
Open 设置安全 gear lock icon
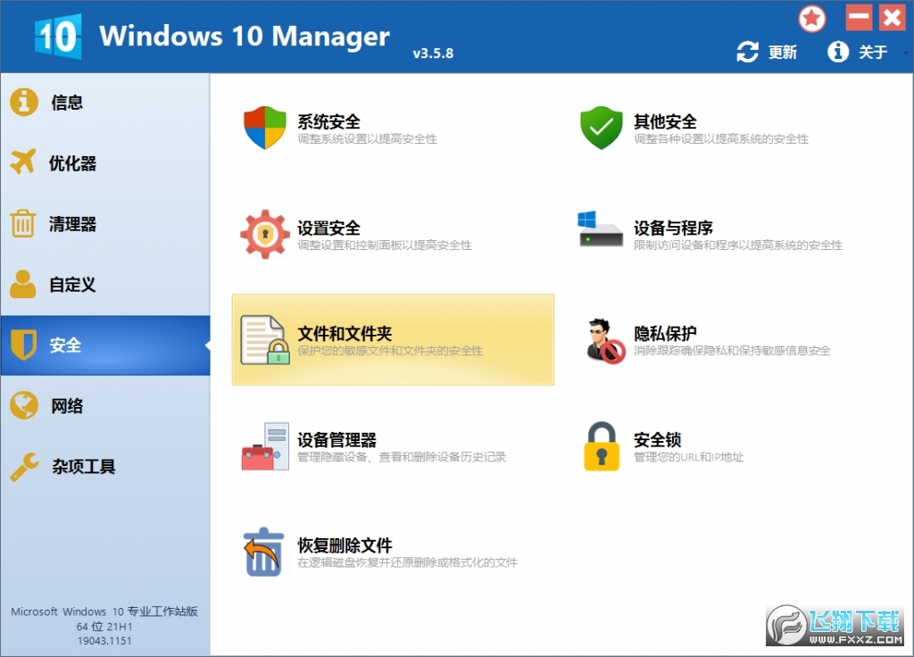264,234
